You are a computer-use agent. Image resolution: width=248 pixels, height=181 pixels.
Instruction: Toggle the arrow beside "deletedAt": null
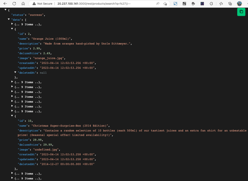click(15, 72)
